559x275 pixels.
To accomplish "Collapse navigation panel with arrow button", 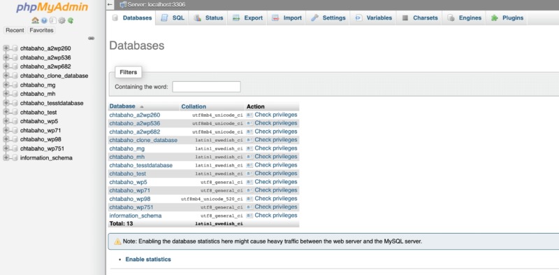I will (x=110, y=5).
